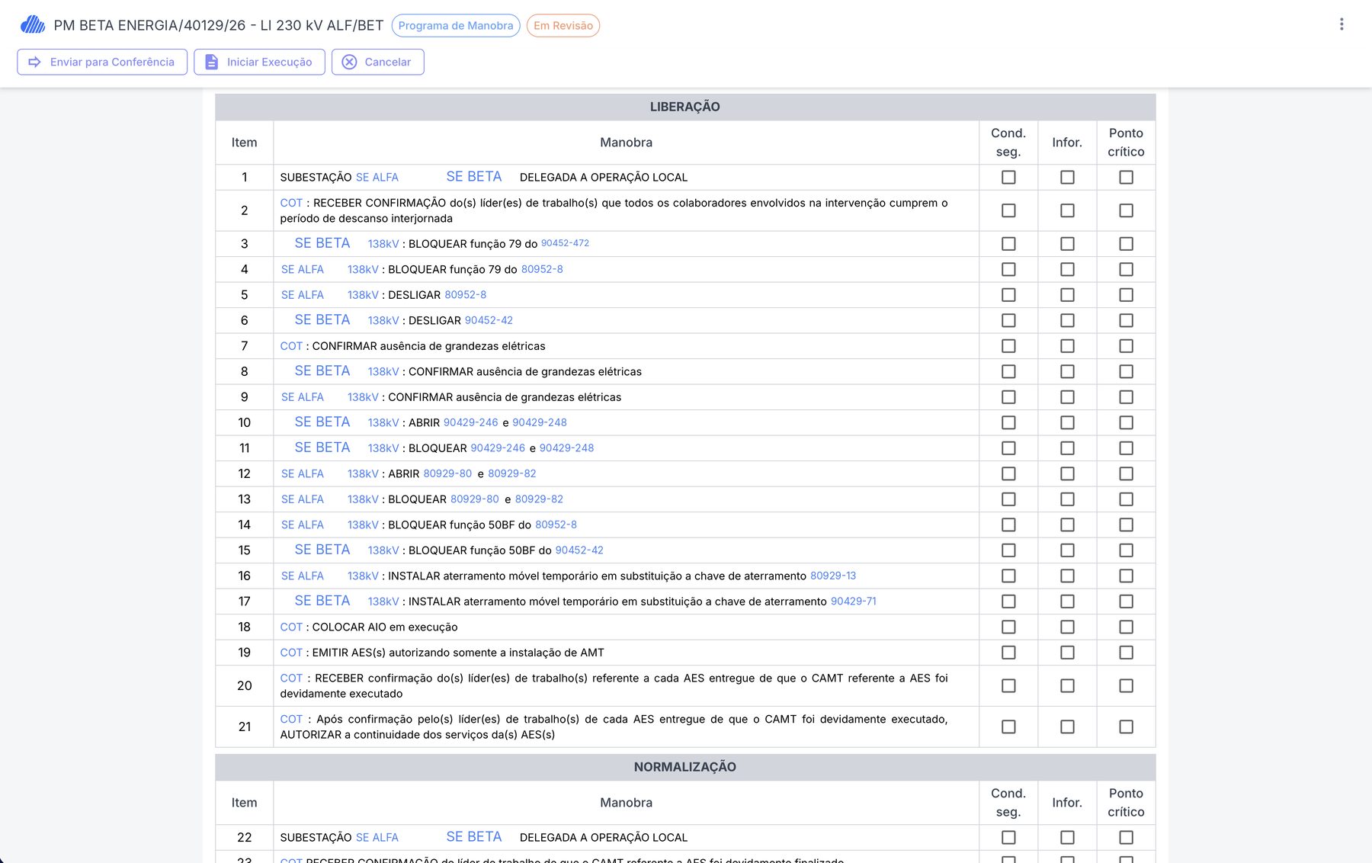Click link 90429-248 in item 11

(566, 448)
